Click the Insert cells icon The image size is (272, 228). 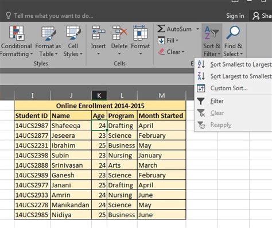point(98,33)
